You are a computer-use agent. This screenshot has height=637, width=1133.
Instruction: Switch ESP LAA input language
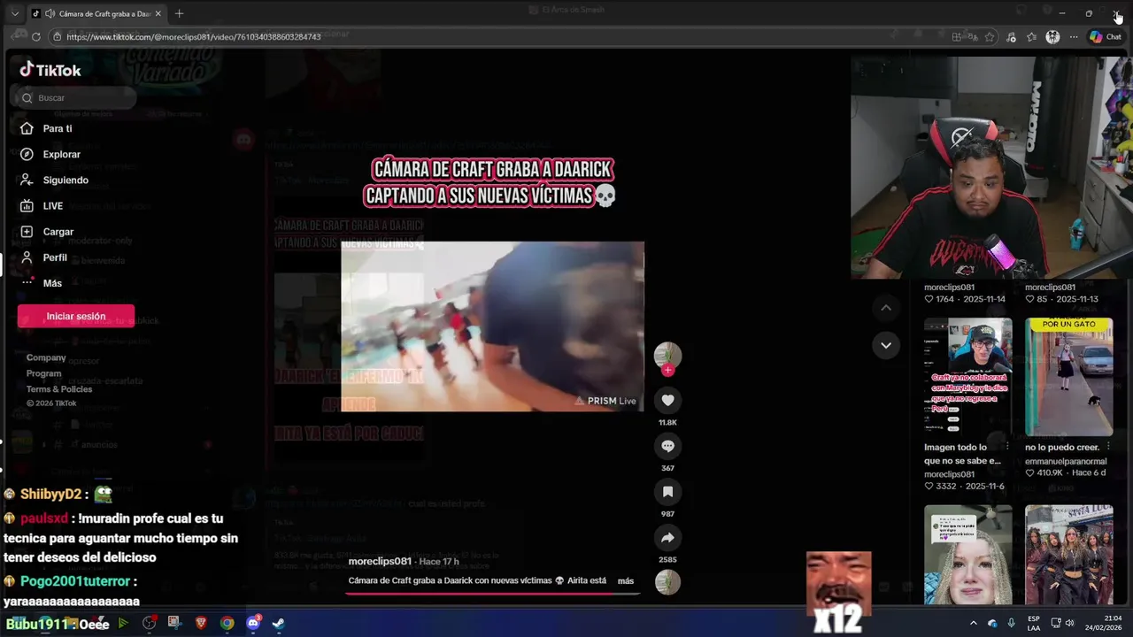[x=1034, y=623]
